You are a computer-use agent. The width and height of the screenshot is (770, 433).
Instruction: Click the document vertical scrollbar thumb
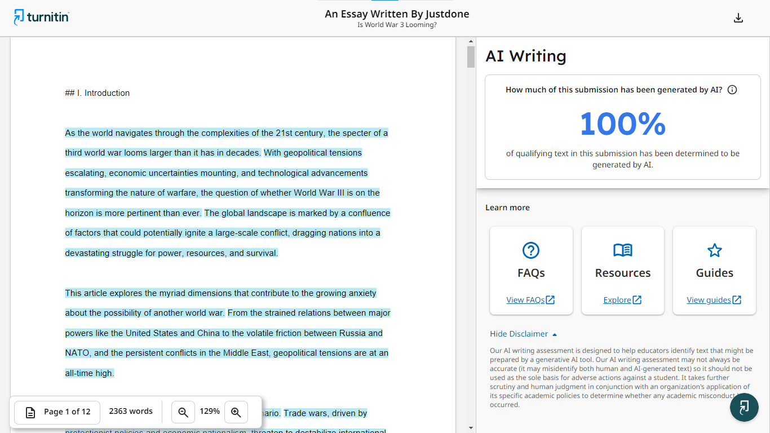click(471, 57)
